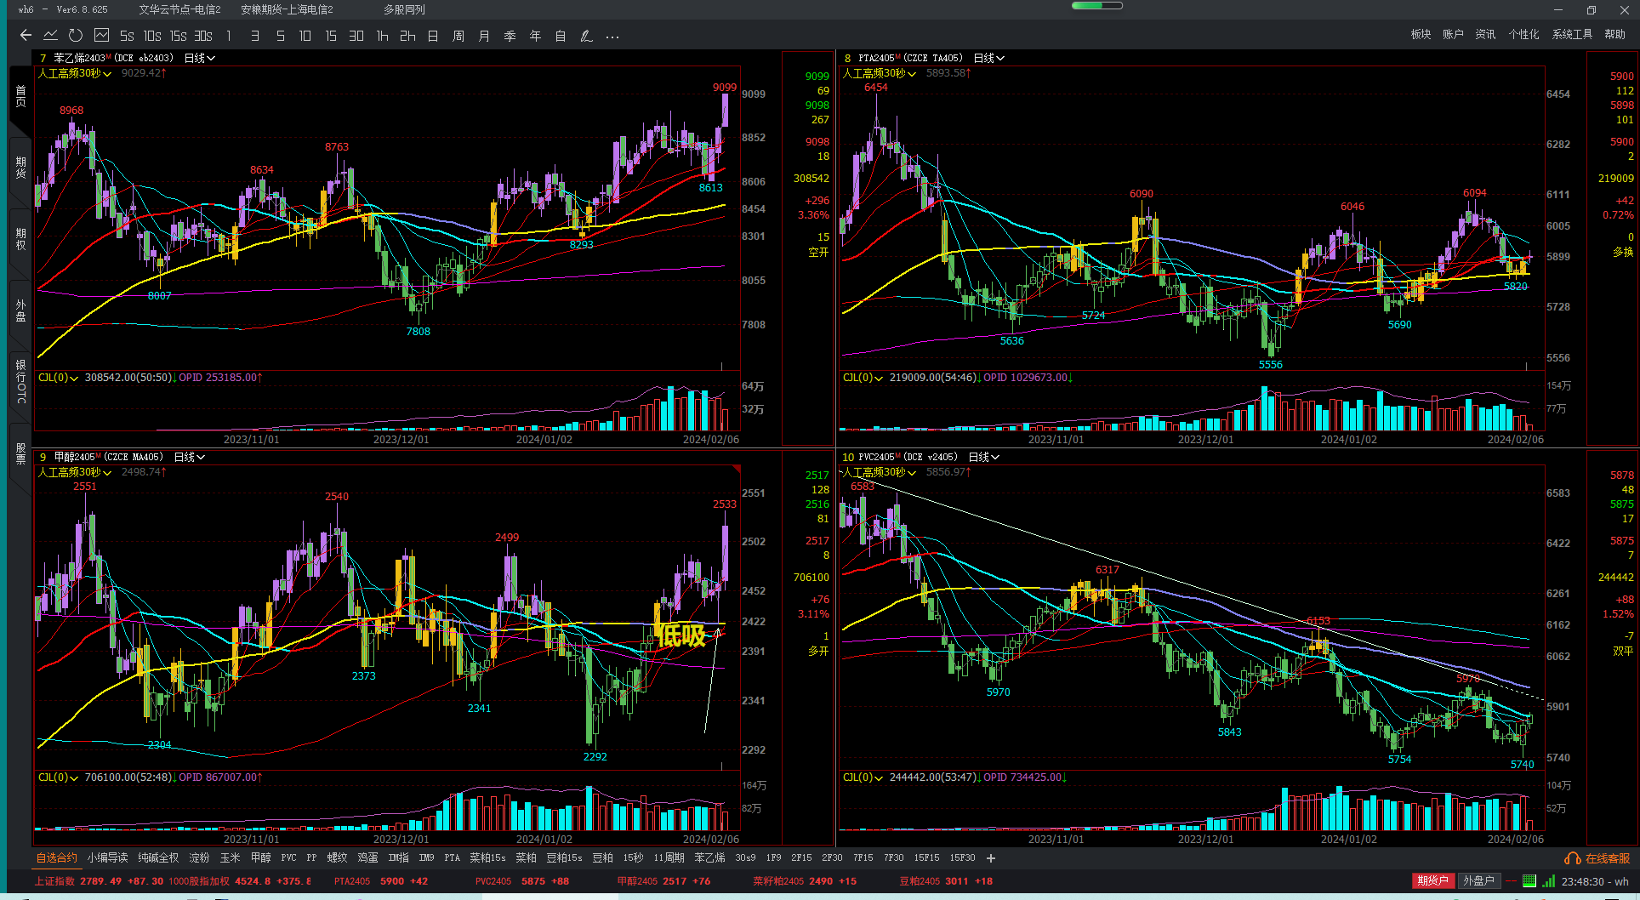Open the K-line chart box icon
The image size is (1640, 900).
point(101,36)
